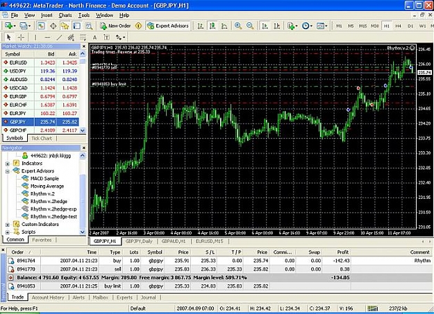
Task: Select the M5 timeframe button
Action: click(351, 26)
